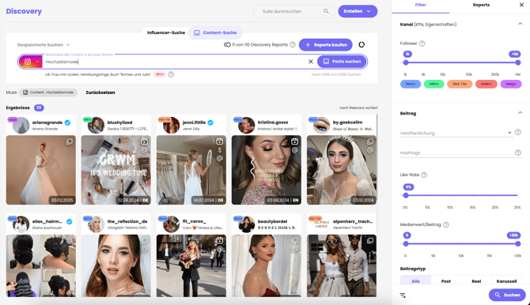Switch to the Influencer-Suche tab
This screenshot has width=530, height=305.
point(166,32)
